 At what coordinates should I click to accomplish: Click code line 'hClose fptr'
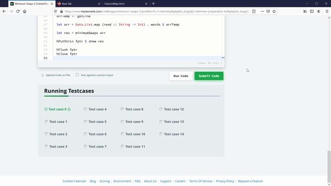[67, 54]
